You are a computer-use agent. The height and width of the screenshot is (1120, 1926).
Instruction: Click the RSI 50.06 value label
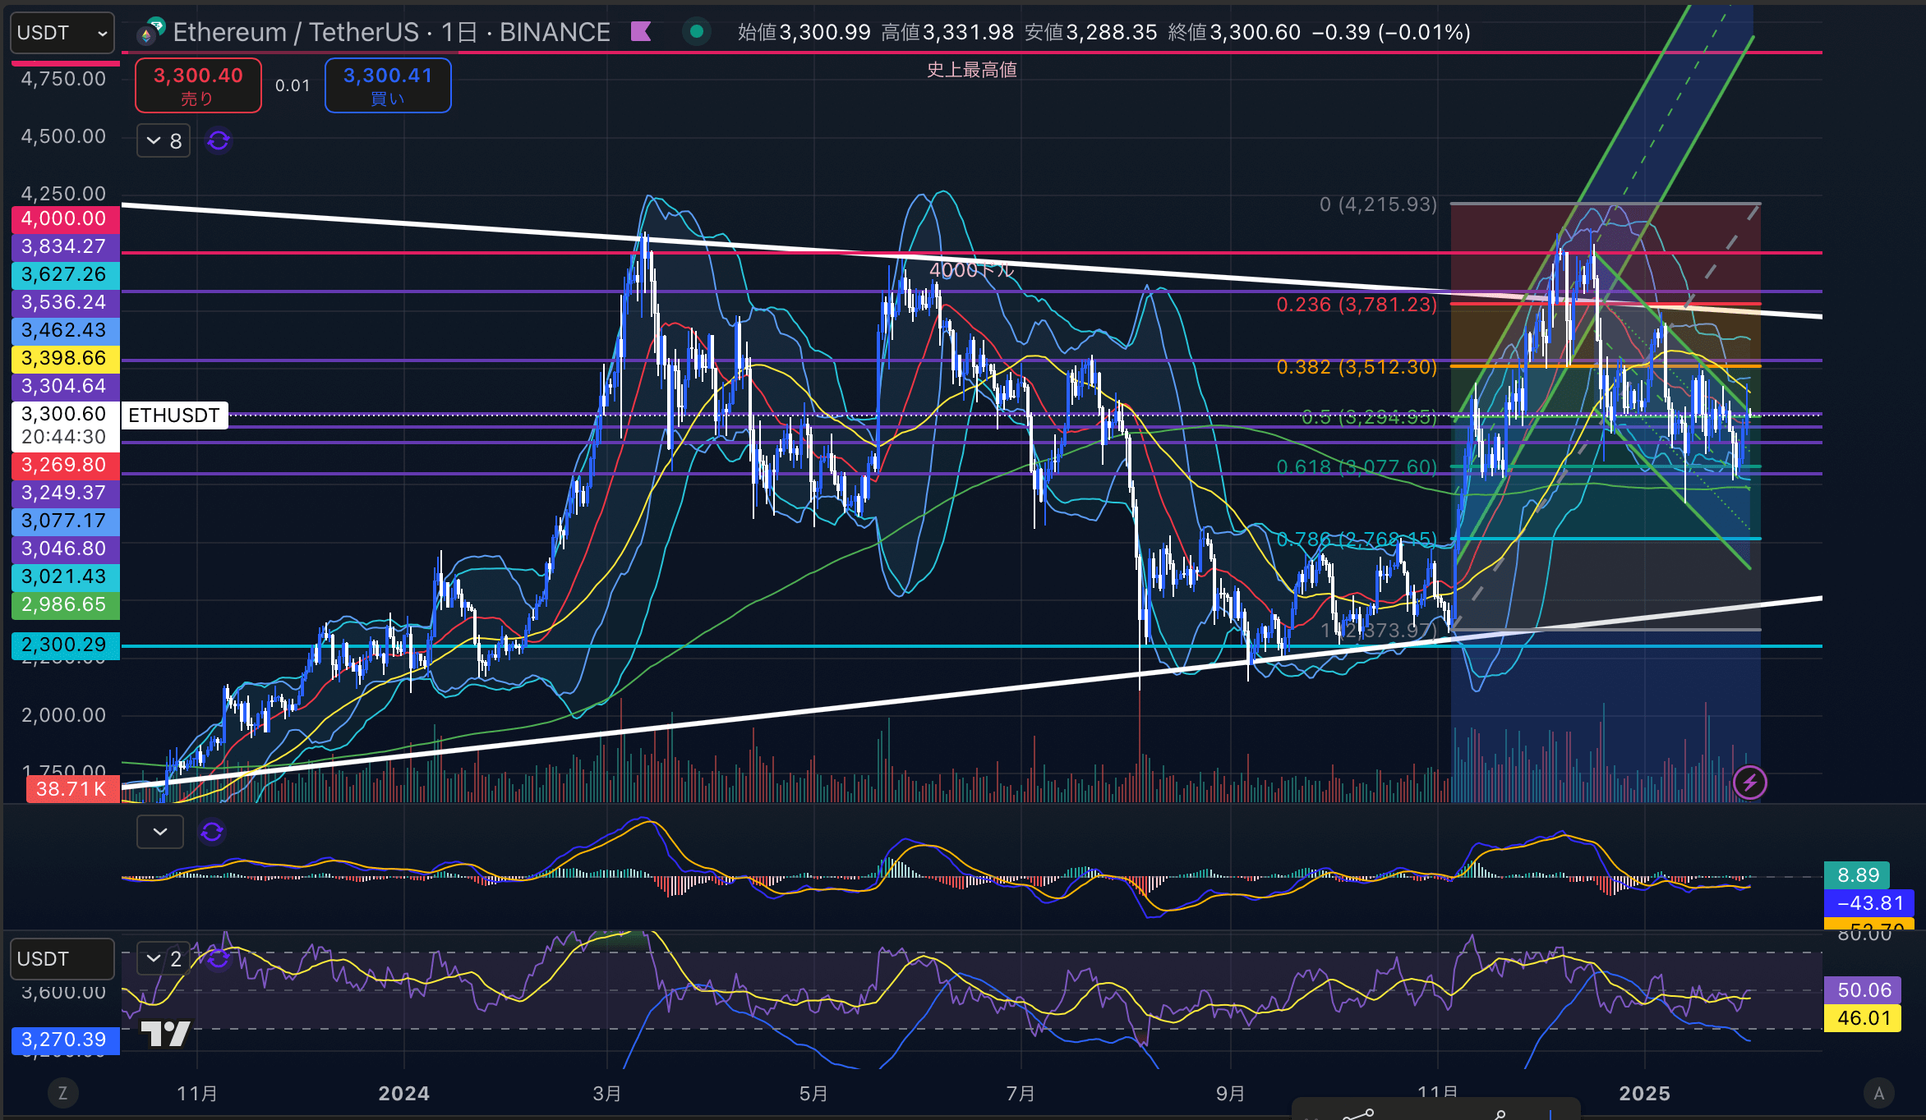1863,990
